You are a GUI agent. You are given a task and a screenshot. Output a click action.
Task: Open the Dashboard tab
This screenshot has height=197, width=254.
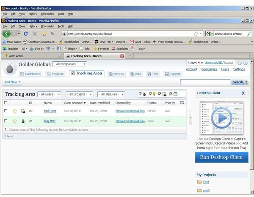[30, 74]
